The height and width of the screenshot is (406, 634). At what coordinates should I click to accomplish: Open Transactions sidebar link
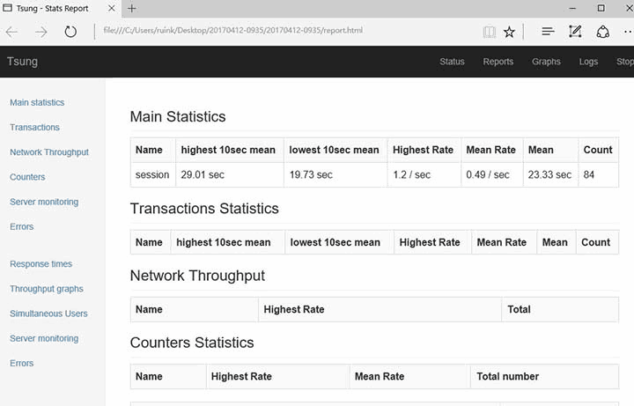pos(34,127)
